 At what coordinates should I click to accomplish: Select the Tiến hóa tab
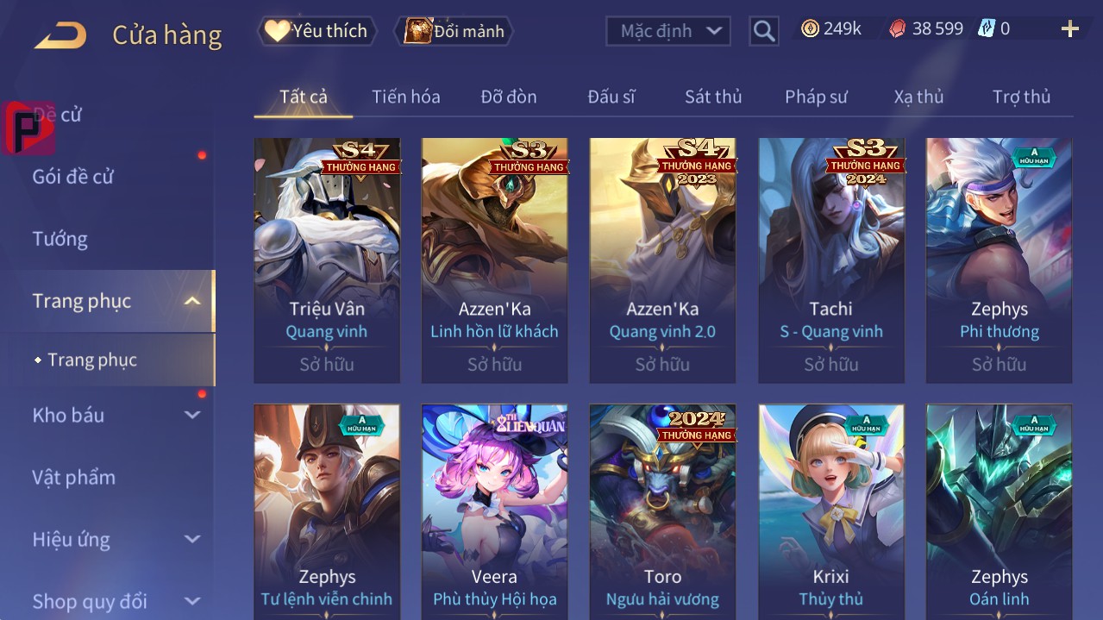[x=406, y=97]
